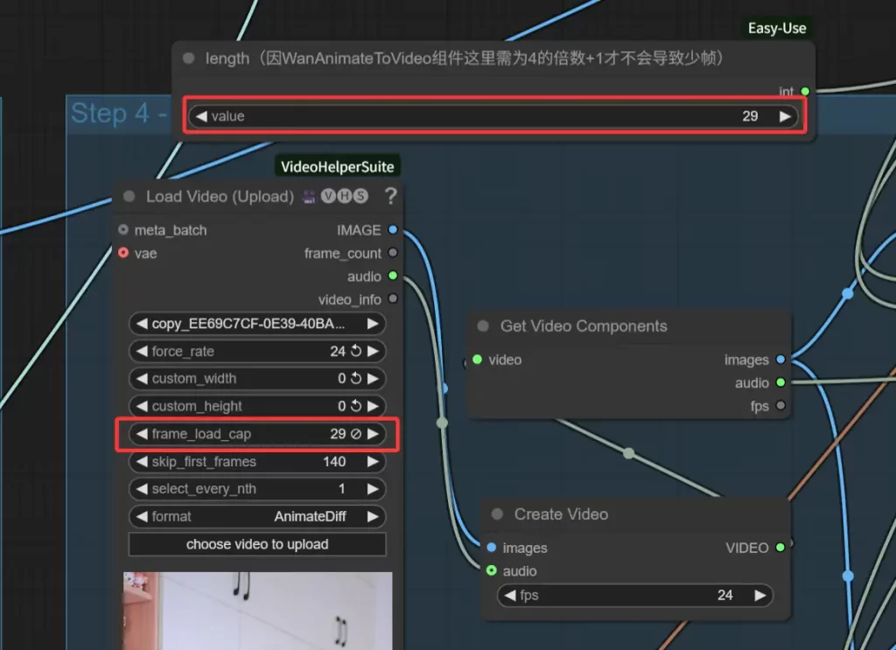This screenshot has height=650, width=896.
Task: Increase select_every_nth using its right arrow
Action: tap(373, 489)
